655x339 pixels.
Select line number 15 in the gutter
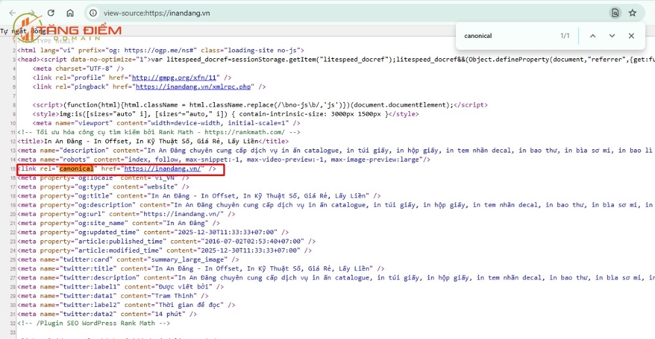(13, 169)
